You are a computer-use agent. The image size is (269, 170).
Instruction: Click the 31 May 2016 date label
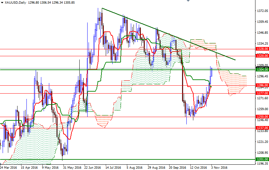coord(72,167)
